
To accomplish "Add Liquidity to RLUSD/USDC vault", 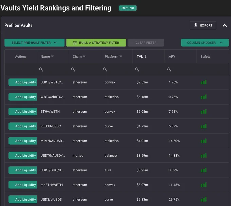I will [x=23, y=126].
